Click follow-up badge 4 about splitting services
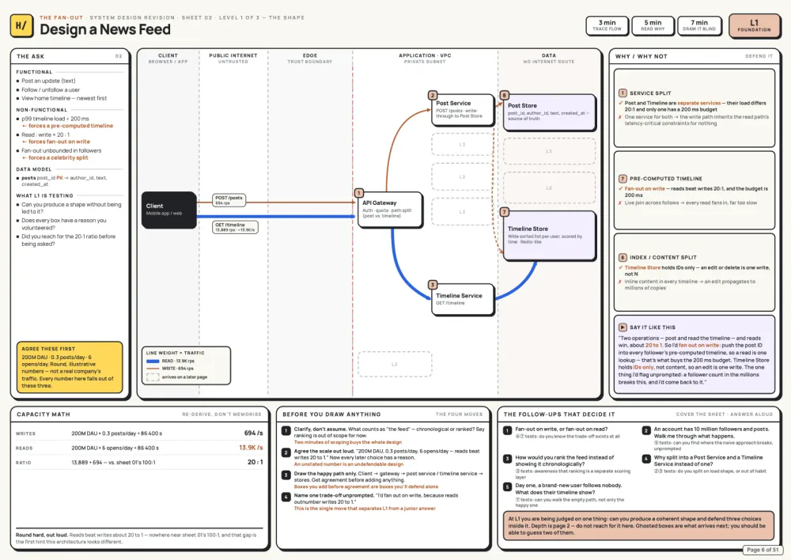 click(645, 459)
